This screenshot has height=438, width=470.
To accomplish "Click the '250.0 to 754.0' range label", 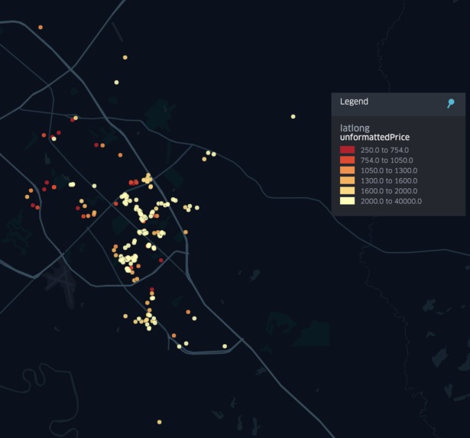I will coord(384,150).
